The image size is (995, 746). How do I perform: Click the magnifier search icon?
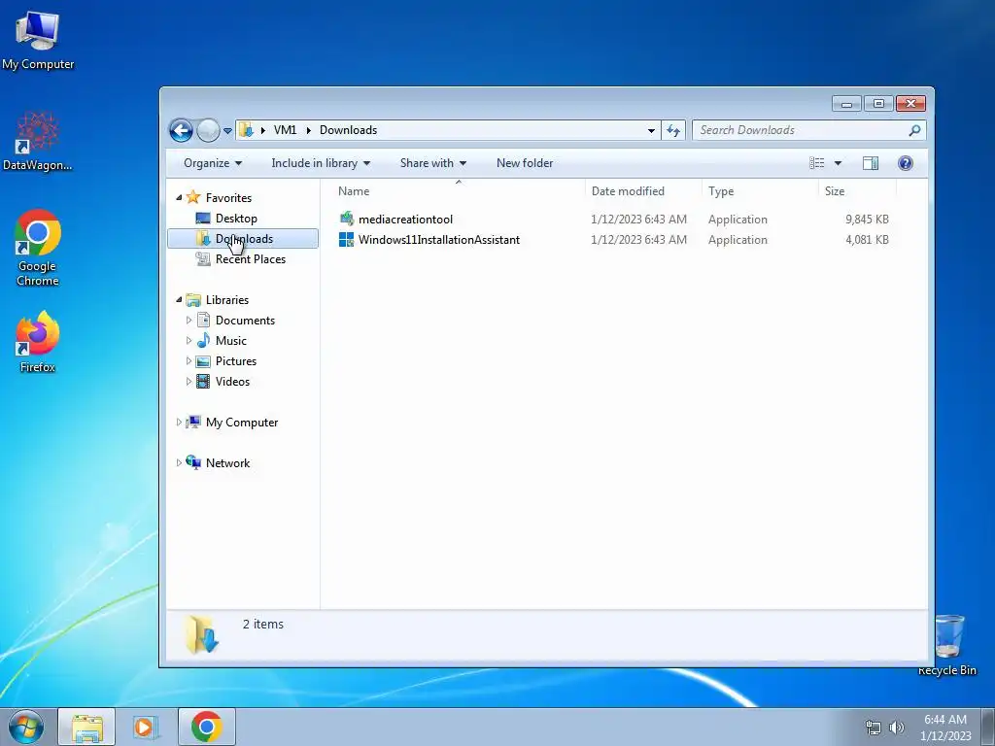(x=914, y=130)
